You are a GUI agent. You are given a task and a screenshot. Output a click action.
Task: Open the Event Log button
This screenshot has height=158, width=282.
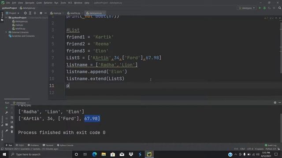(x=271, y=145)
